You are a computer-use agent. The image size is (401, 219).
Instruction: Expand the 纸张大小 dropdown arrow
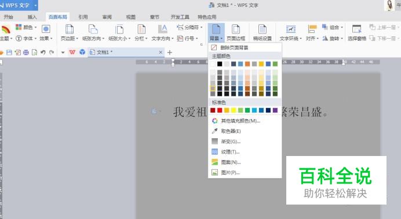129,39
